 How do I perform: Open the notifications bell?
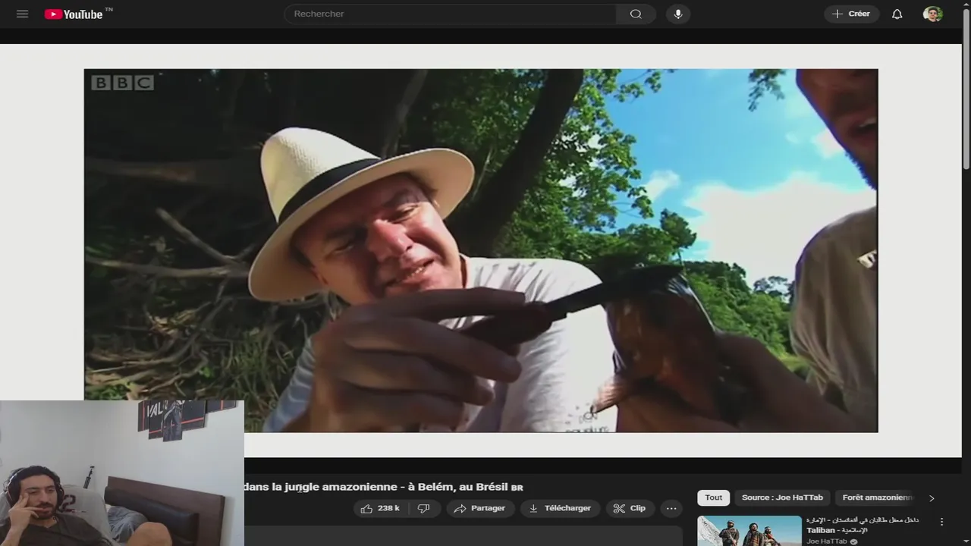tap(897, 14)
